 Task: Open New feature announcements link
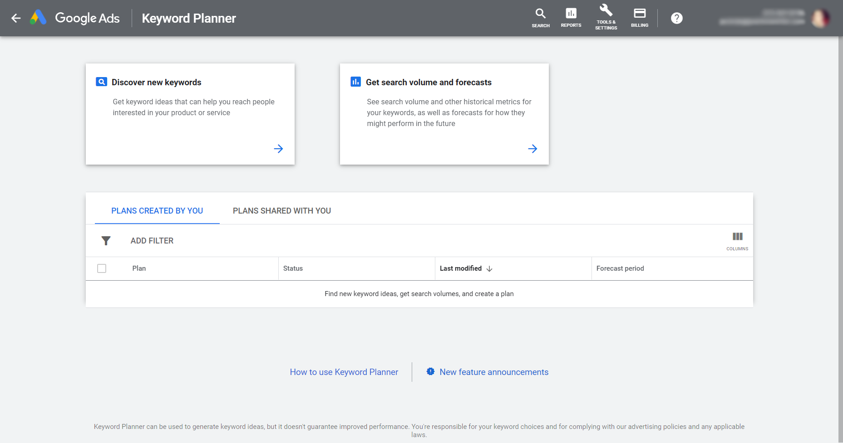(x=494, y=372)
